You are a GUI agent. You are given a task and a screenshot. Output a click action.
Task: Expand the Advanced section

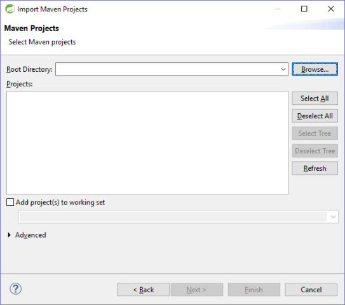coord(10,235)
